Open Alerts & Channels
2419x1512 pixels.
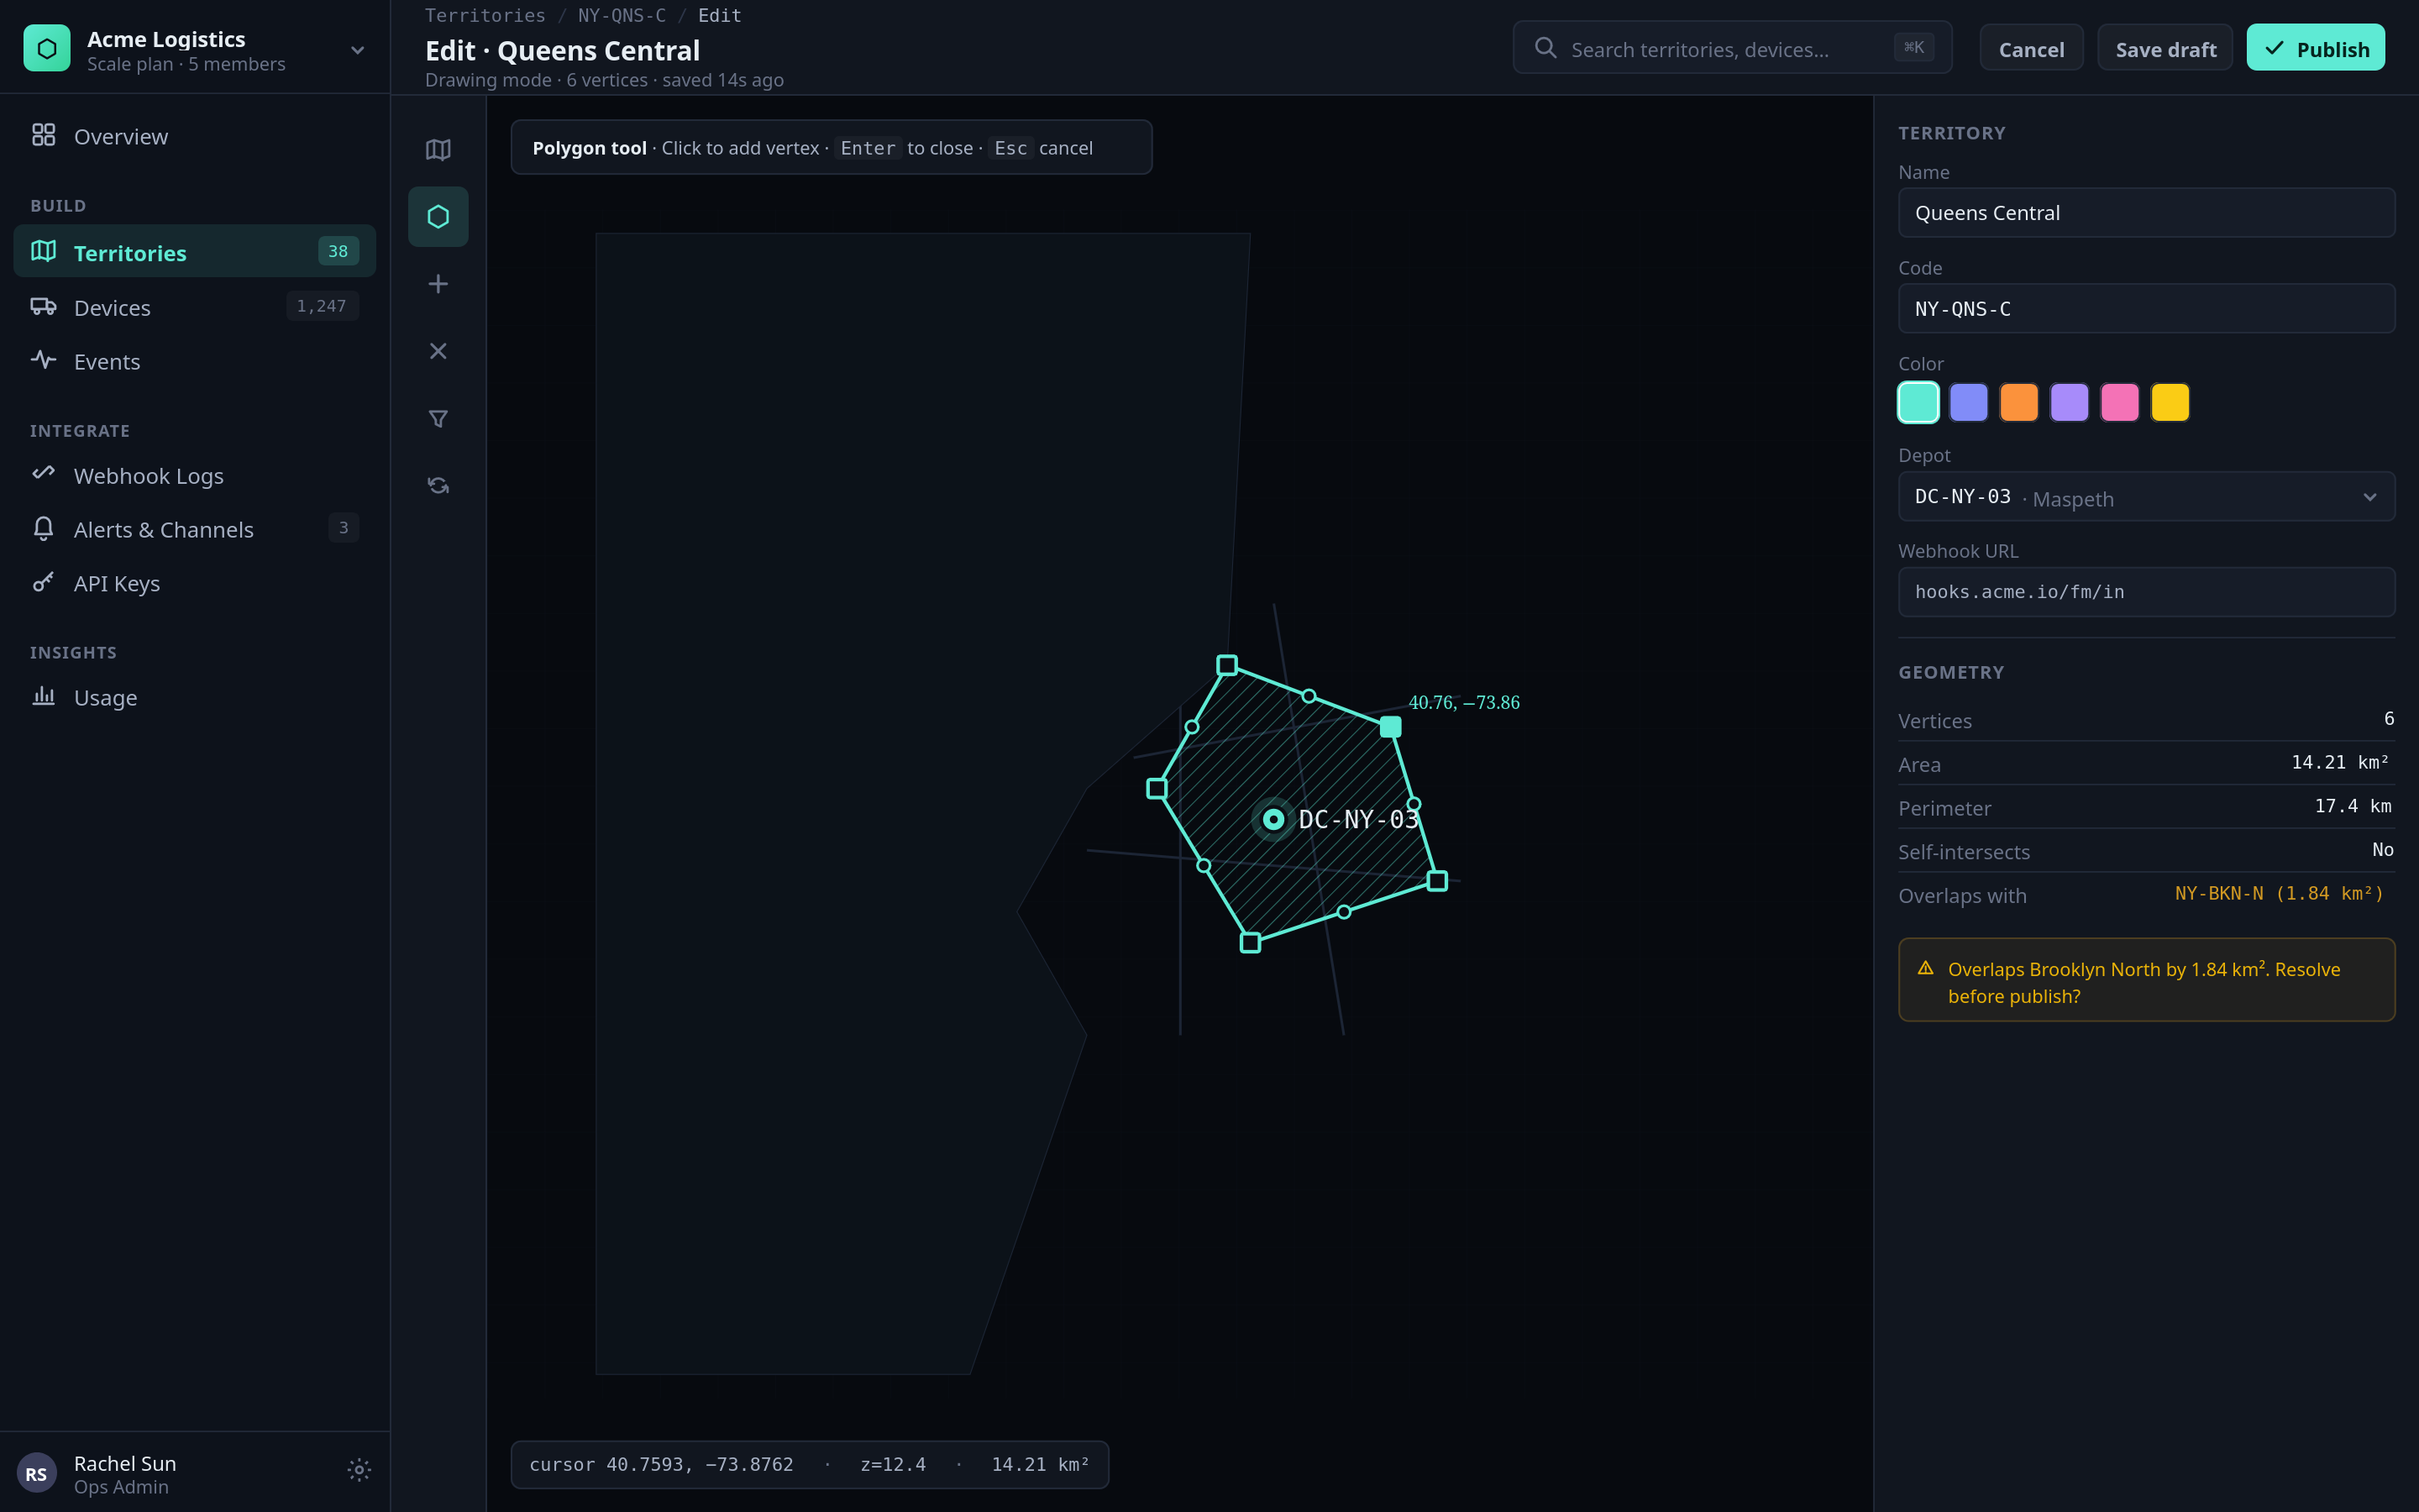coord(194,529)
